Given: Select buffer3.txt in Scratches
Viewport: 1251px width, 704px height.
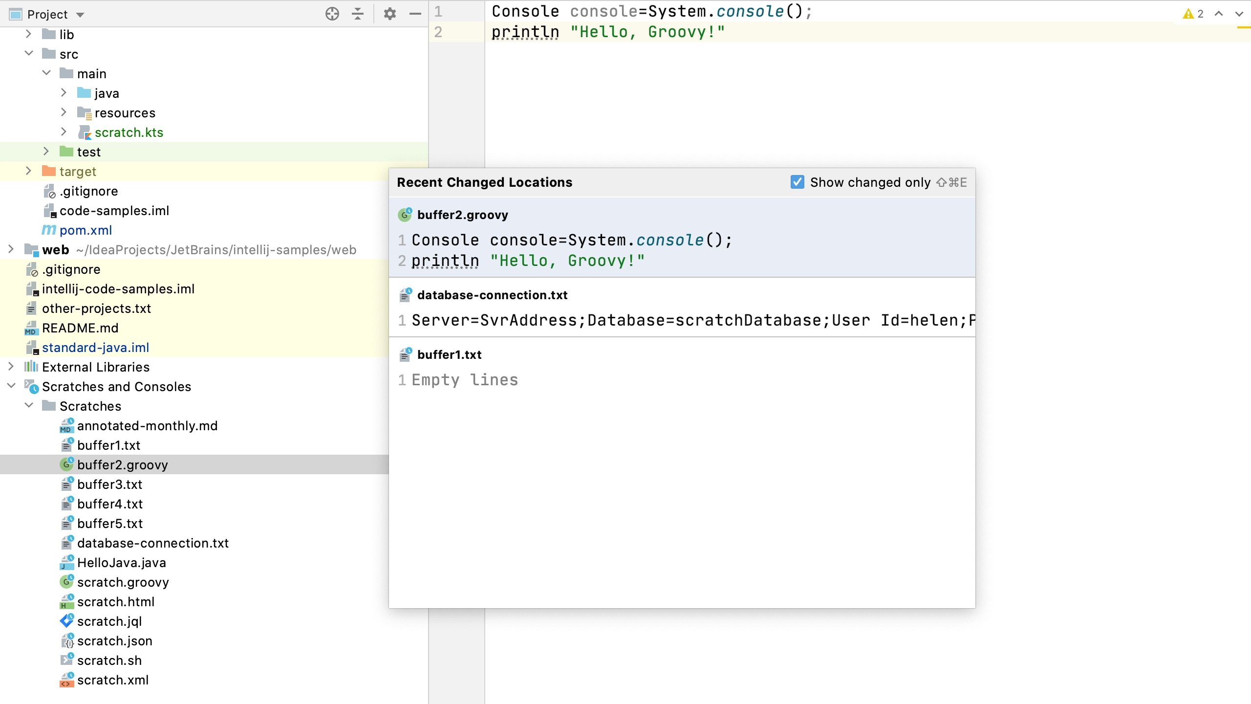Looking at the screenshot, I should click(x=109, y=484).
